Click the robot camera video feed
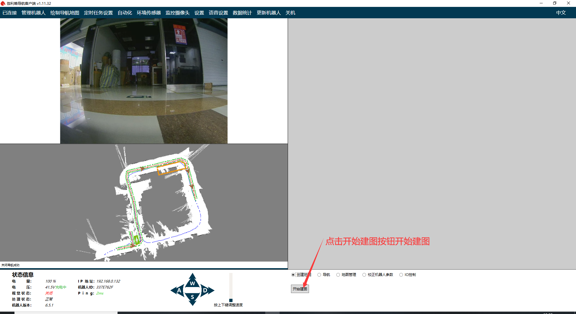This screenshot has height=314, width=576. (144, 81)
